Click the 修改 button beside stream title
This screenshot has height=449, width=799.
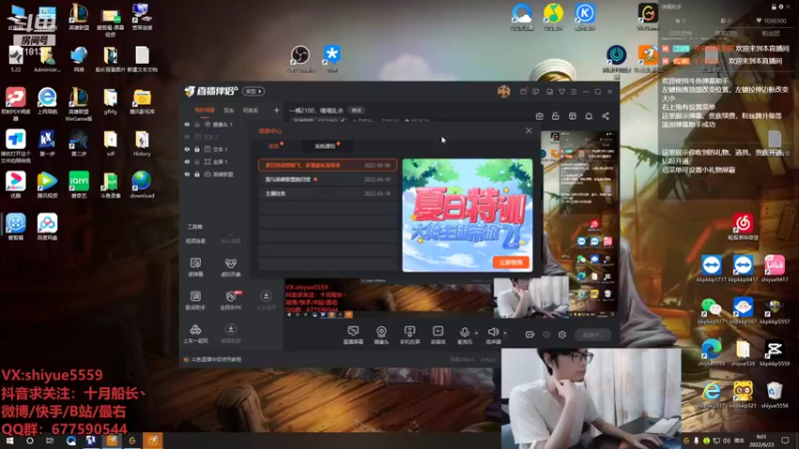[x=357, y=111]
